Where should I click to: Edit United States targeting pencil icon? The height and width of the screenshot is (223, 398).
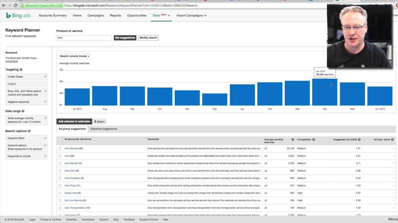[x=45, y=77]
